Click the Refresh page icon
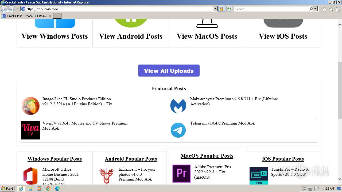342x192 pixels. coord(229,9)
